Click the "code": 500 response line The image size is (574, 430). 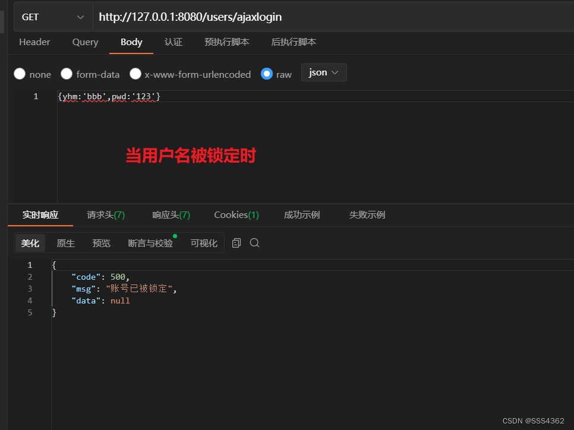click(100, 277)
